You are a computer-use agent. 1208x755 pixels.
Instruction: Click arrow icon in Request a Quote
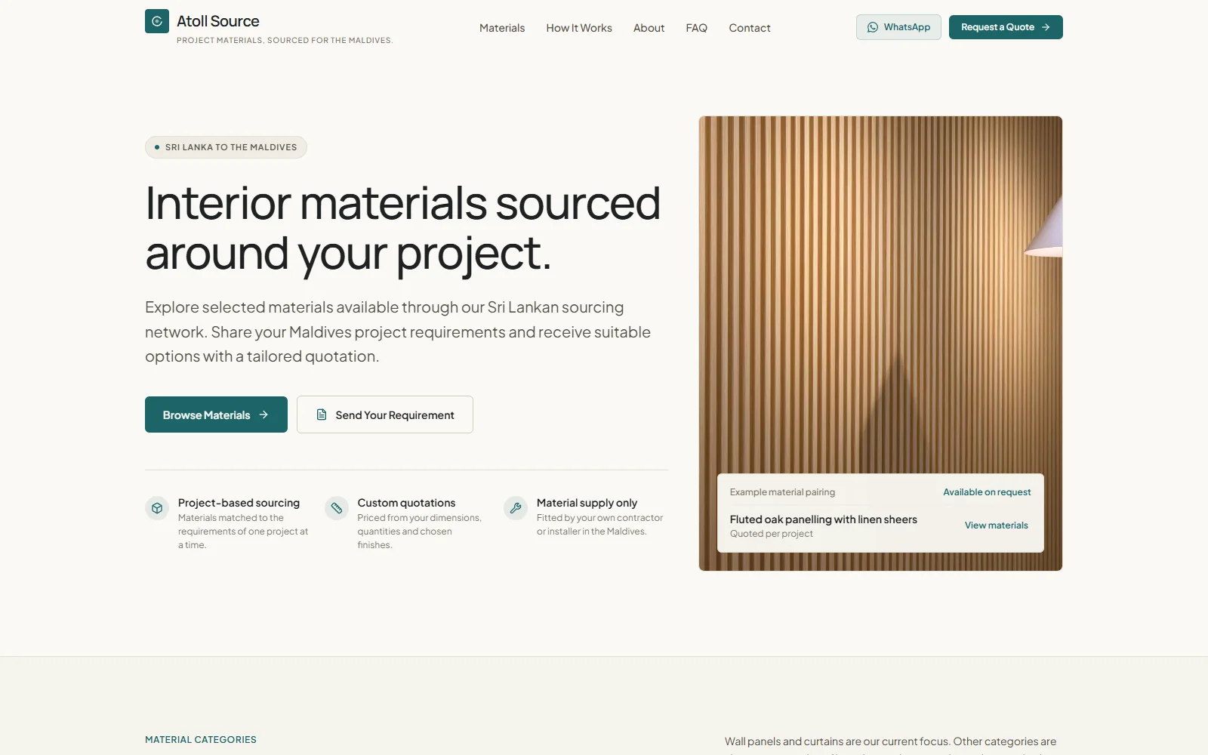tap(1046, 27)
